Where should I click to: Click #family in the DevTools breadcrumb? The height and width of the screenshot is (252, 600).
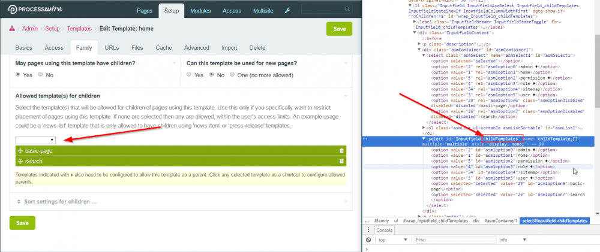[x=381, y=221]
